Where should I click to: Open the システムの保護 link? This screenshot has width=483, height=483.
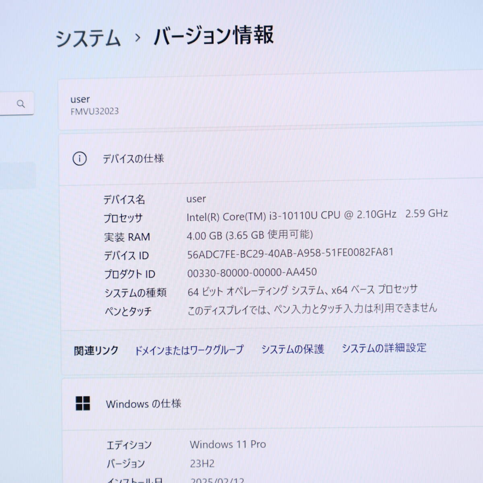click(x=293, y=349)
